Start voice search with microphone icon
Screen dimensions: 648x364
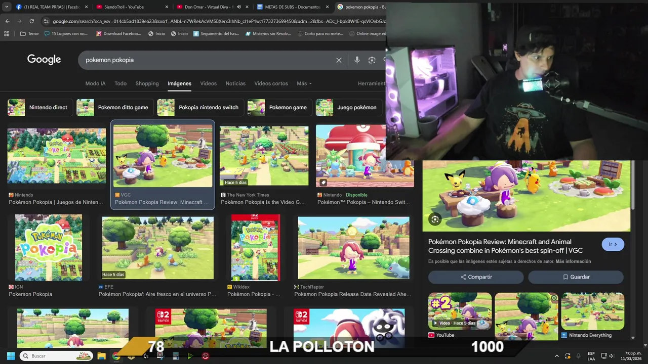click(x=357, y=60)
